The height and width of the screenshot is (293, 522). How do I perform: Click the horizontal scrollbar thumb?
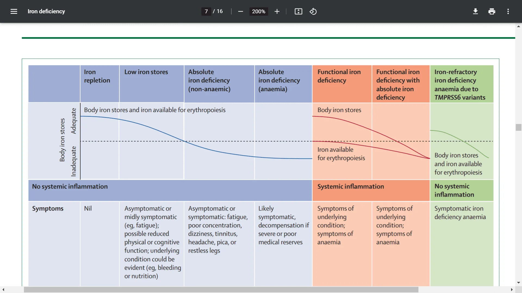[x=221, y=290]
